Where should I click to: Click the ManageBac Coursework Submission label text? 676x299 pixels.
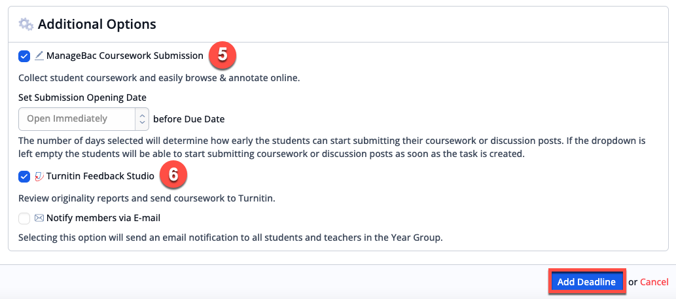(x=124, y=56)
